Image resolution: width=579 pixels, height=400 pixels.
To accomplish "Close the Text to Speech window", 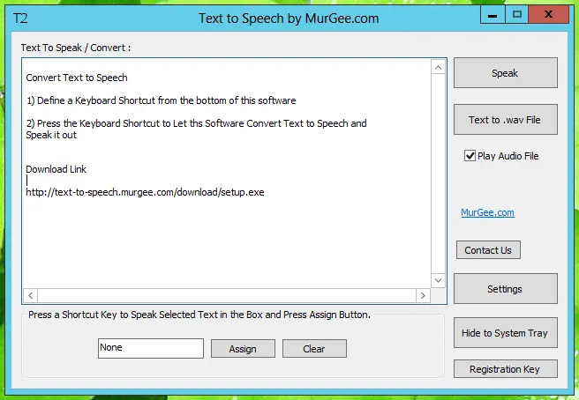I will click(x=551, y=14).
